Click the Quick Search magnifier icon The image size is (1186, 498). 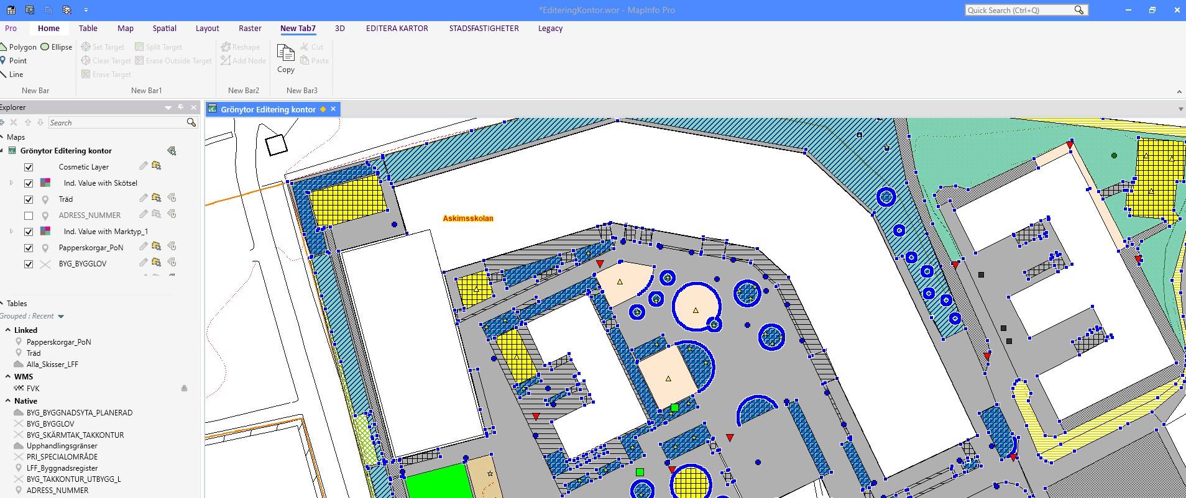(x=1079, y=10)
